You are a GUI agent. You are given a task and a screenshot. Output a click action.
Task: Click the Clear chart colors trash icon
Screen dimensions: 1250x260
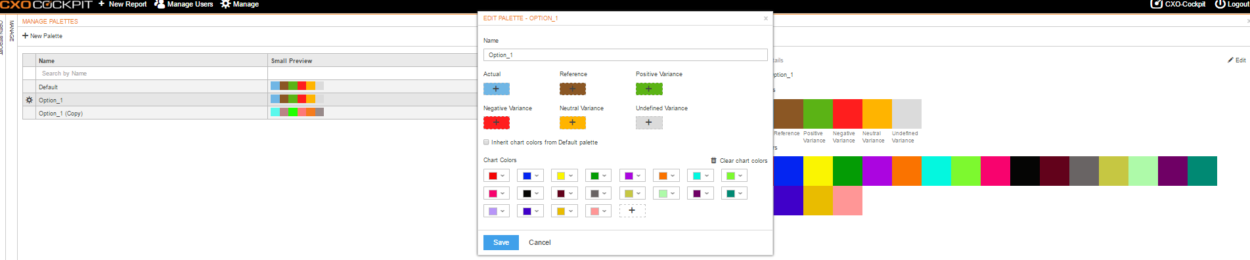click(713, 160)
